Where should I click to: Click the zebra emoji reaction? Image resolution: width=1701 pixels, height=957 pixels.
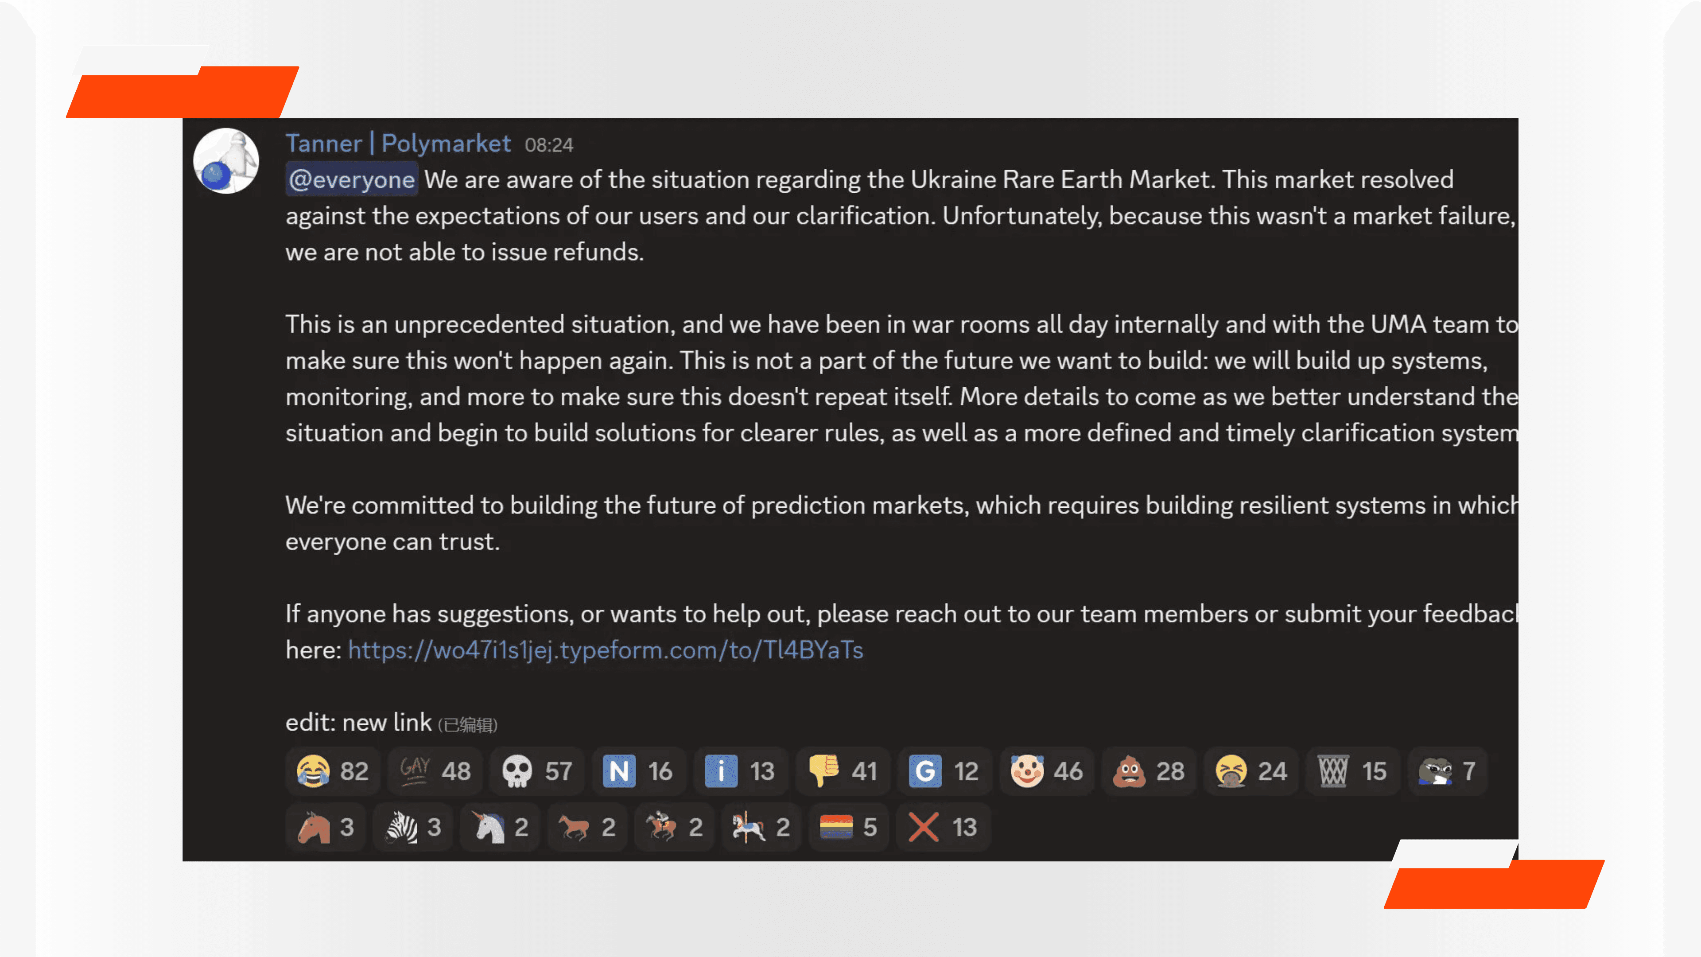tap(412, 827)
